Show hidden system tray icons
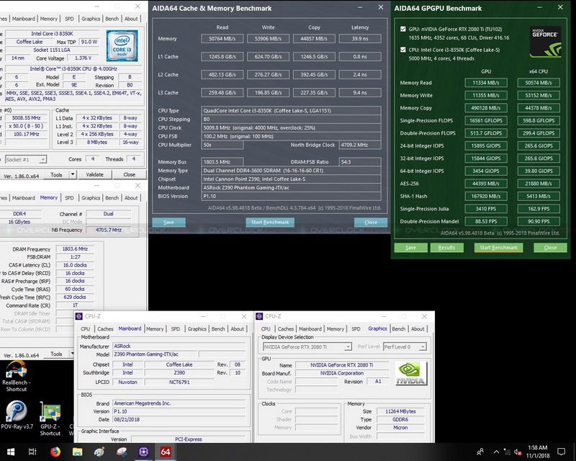The height and width of the screenshot is (461, 576). pyautogui.click(x=496, y=452)
